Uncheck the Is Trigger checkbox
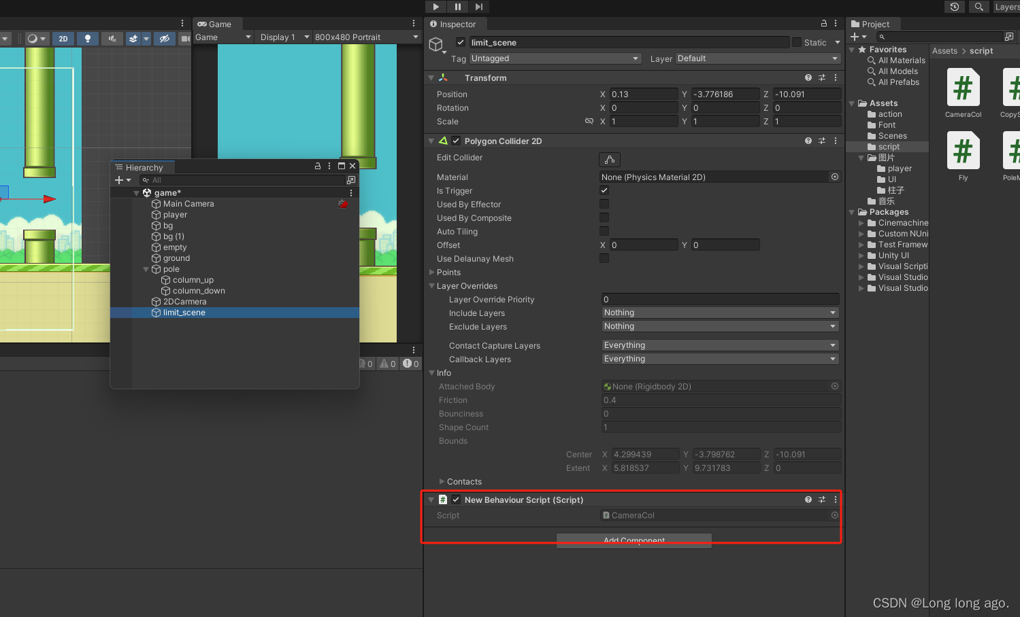Screen dimensions: 1020x617 604,190
